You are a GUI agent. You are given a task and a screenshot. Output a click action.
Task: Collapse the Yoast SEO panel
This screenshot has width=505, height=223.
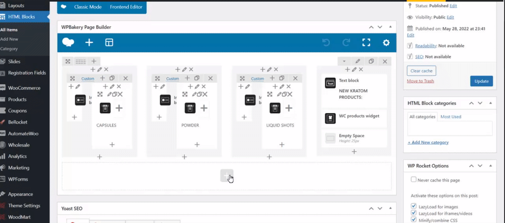coord(390,208)
